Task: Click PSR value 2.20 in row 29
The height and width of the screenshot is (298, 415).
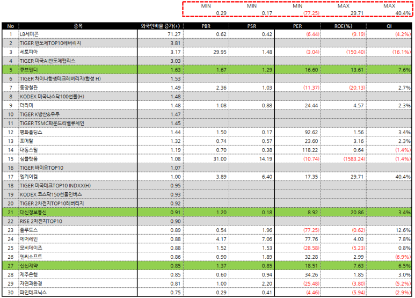Action: (267, 284)
